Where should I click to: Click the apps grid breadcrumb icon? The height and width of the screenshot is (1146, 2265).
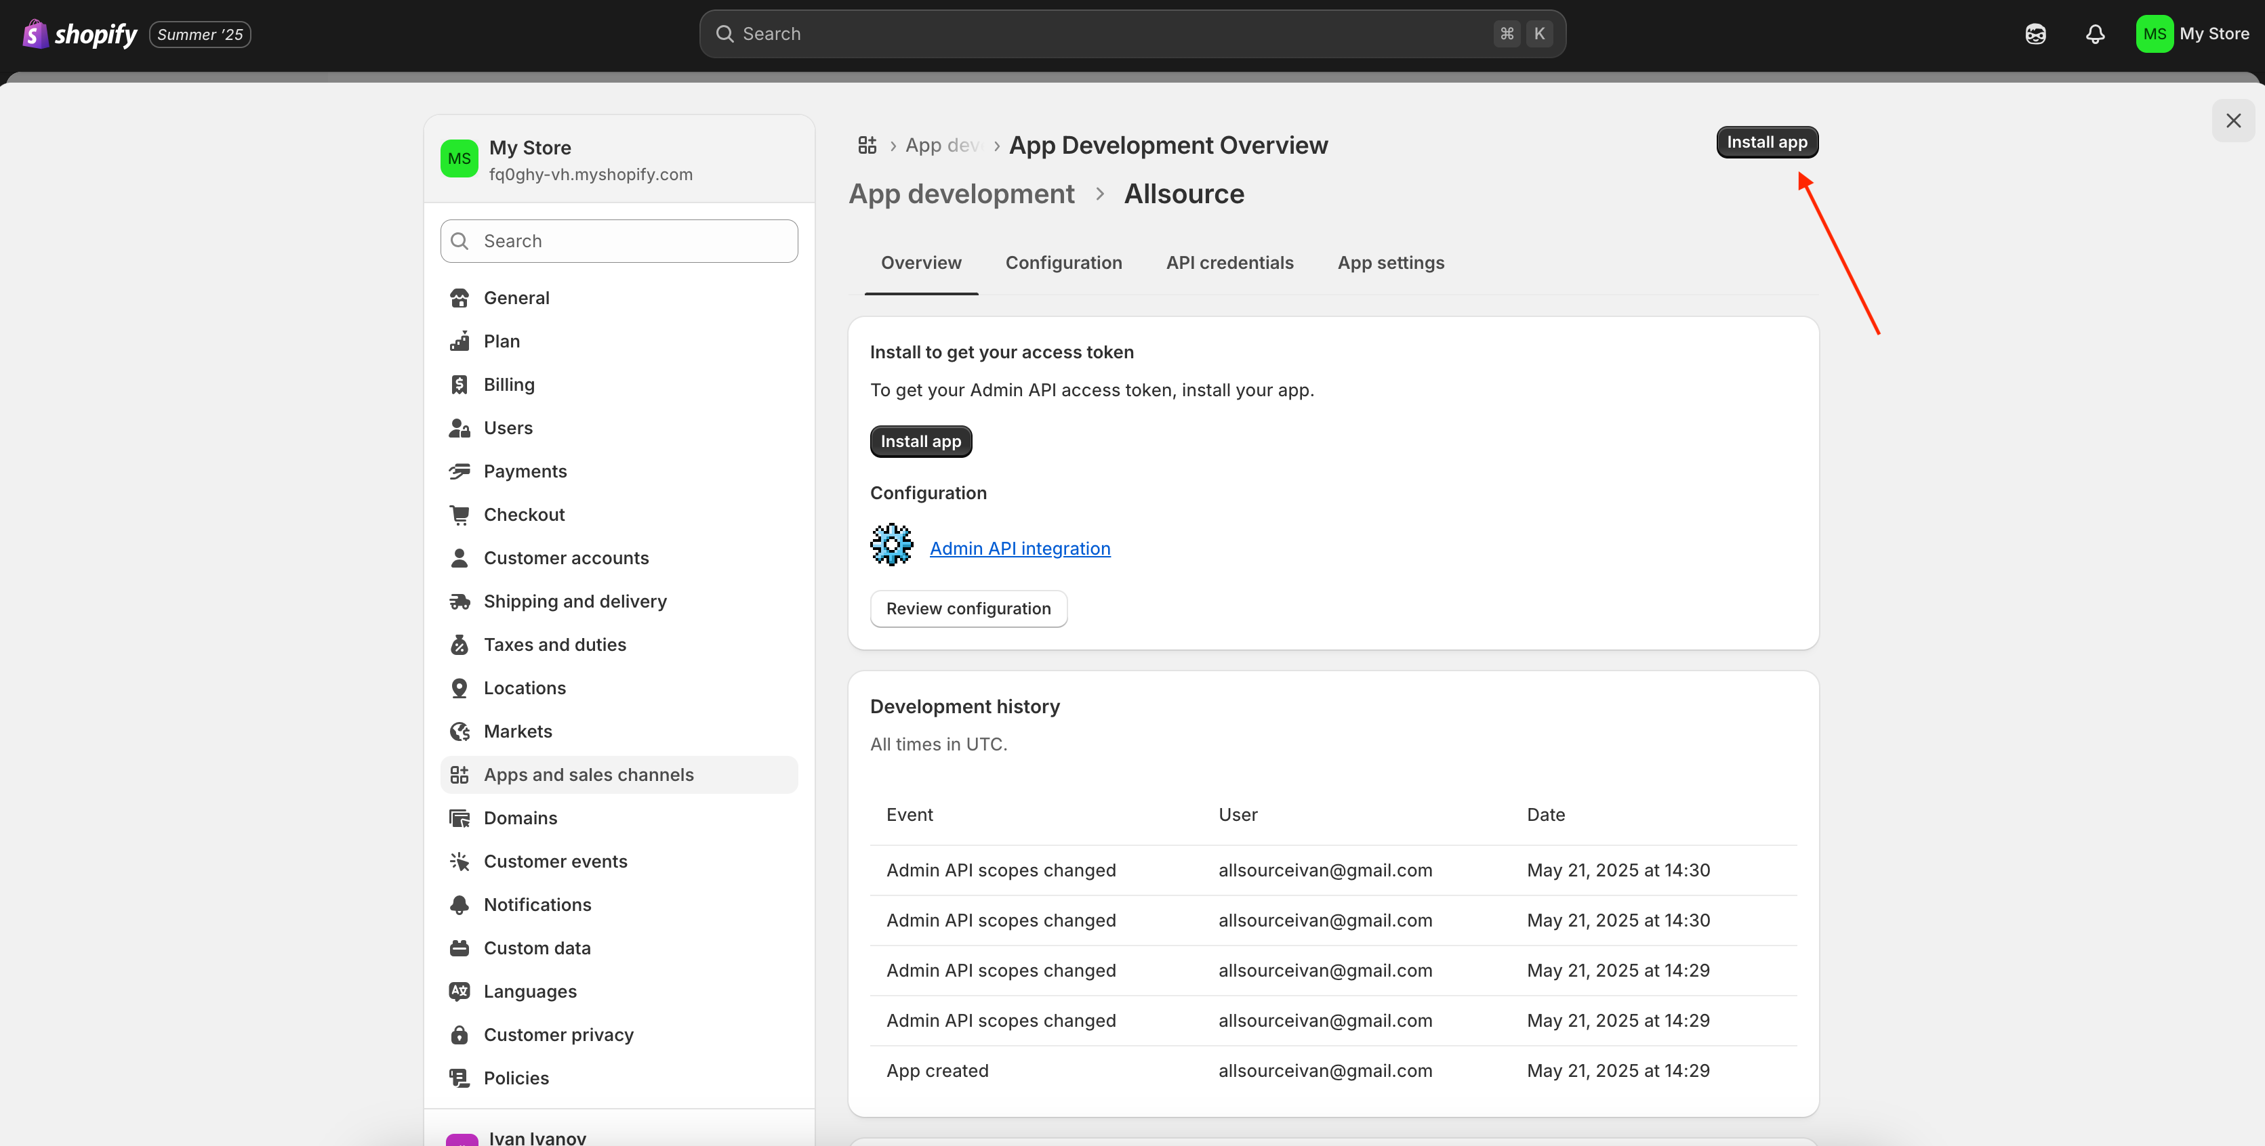click(867, 145)
